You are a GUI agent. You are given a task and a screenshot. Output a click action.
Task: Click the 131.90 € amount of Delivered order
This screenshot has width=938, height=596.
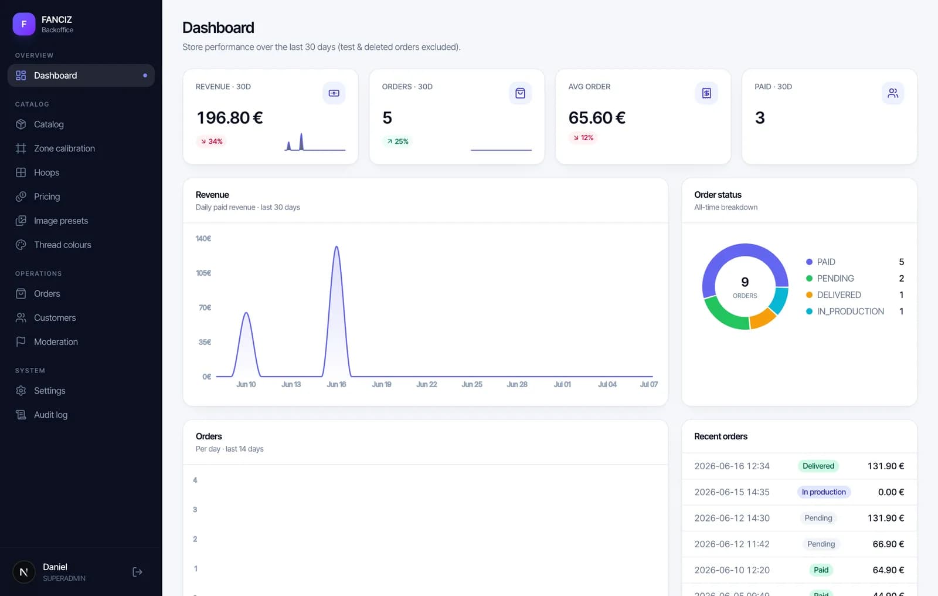[x=886, y=466]
